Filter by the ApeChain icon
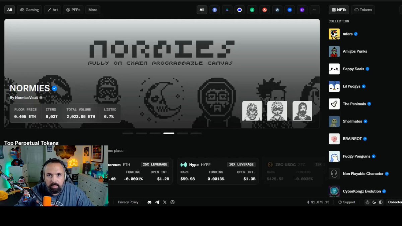402x226 pixels. pos(290,10)
